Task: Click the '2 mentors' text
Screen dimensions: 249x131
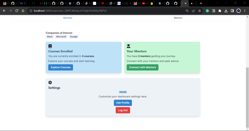Action: pos(144,56)
